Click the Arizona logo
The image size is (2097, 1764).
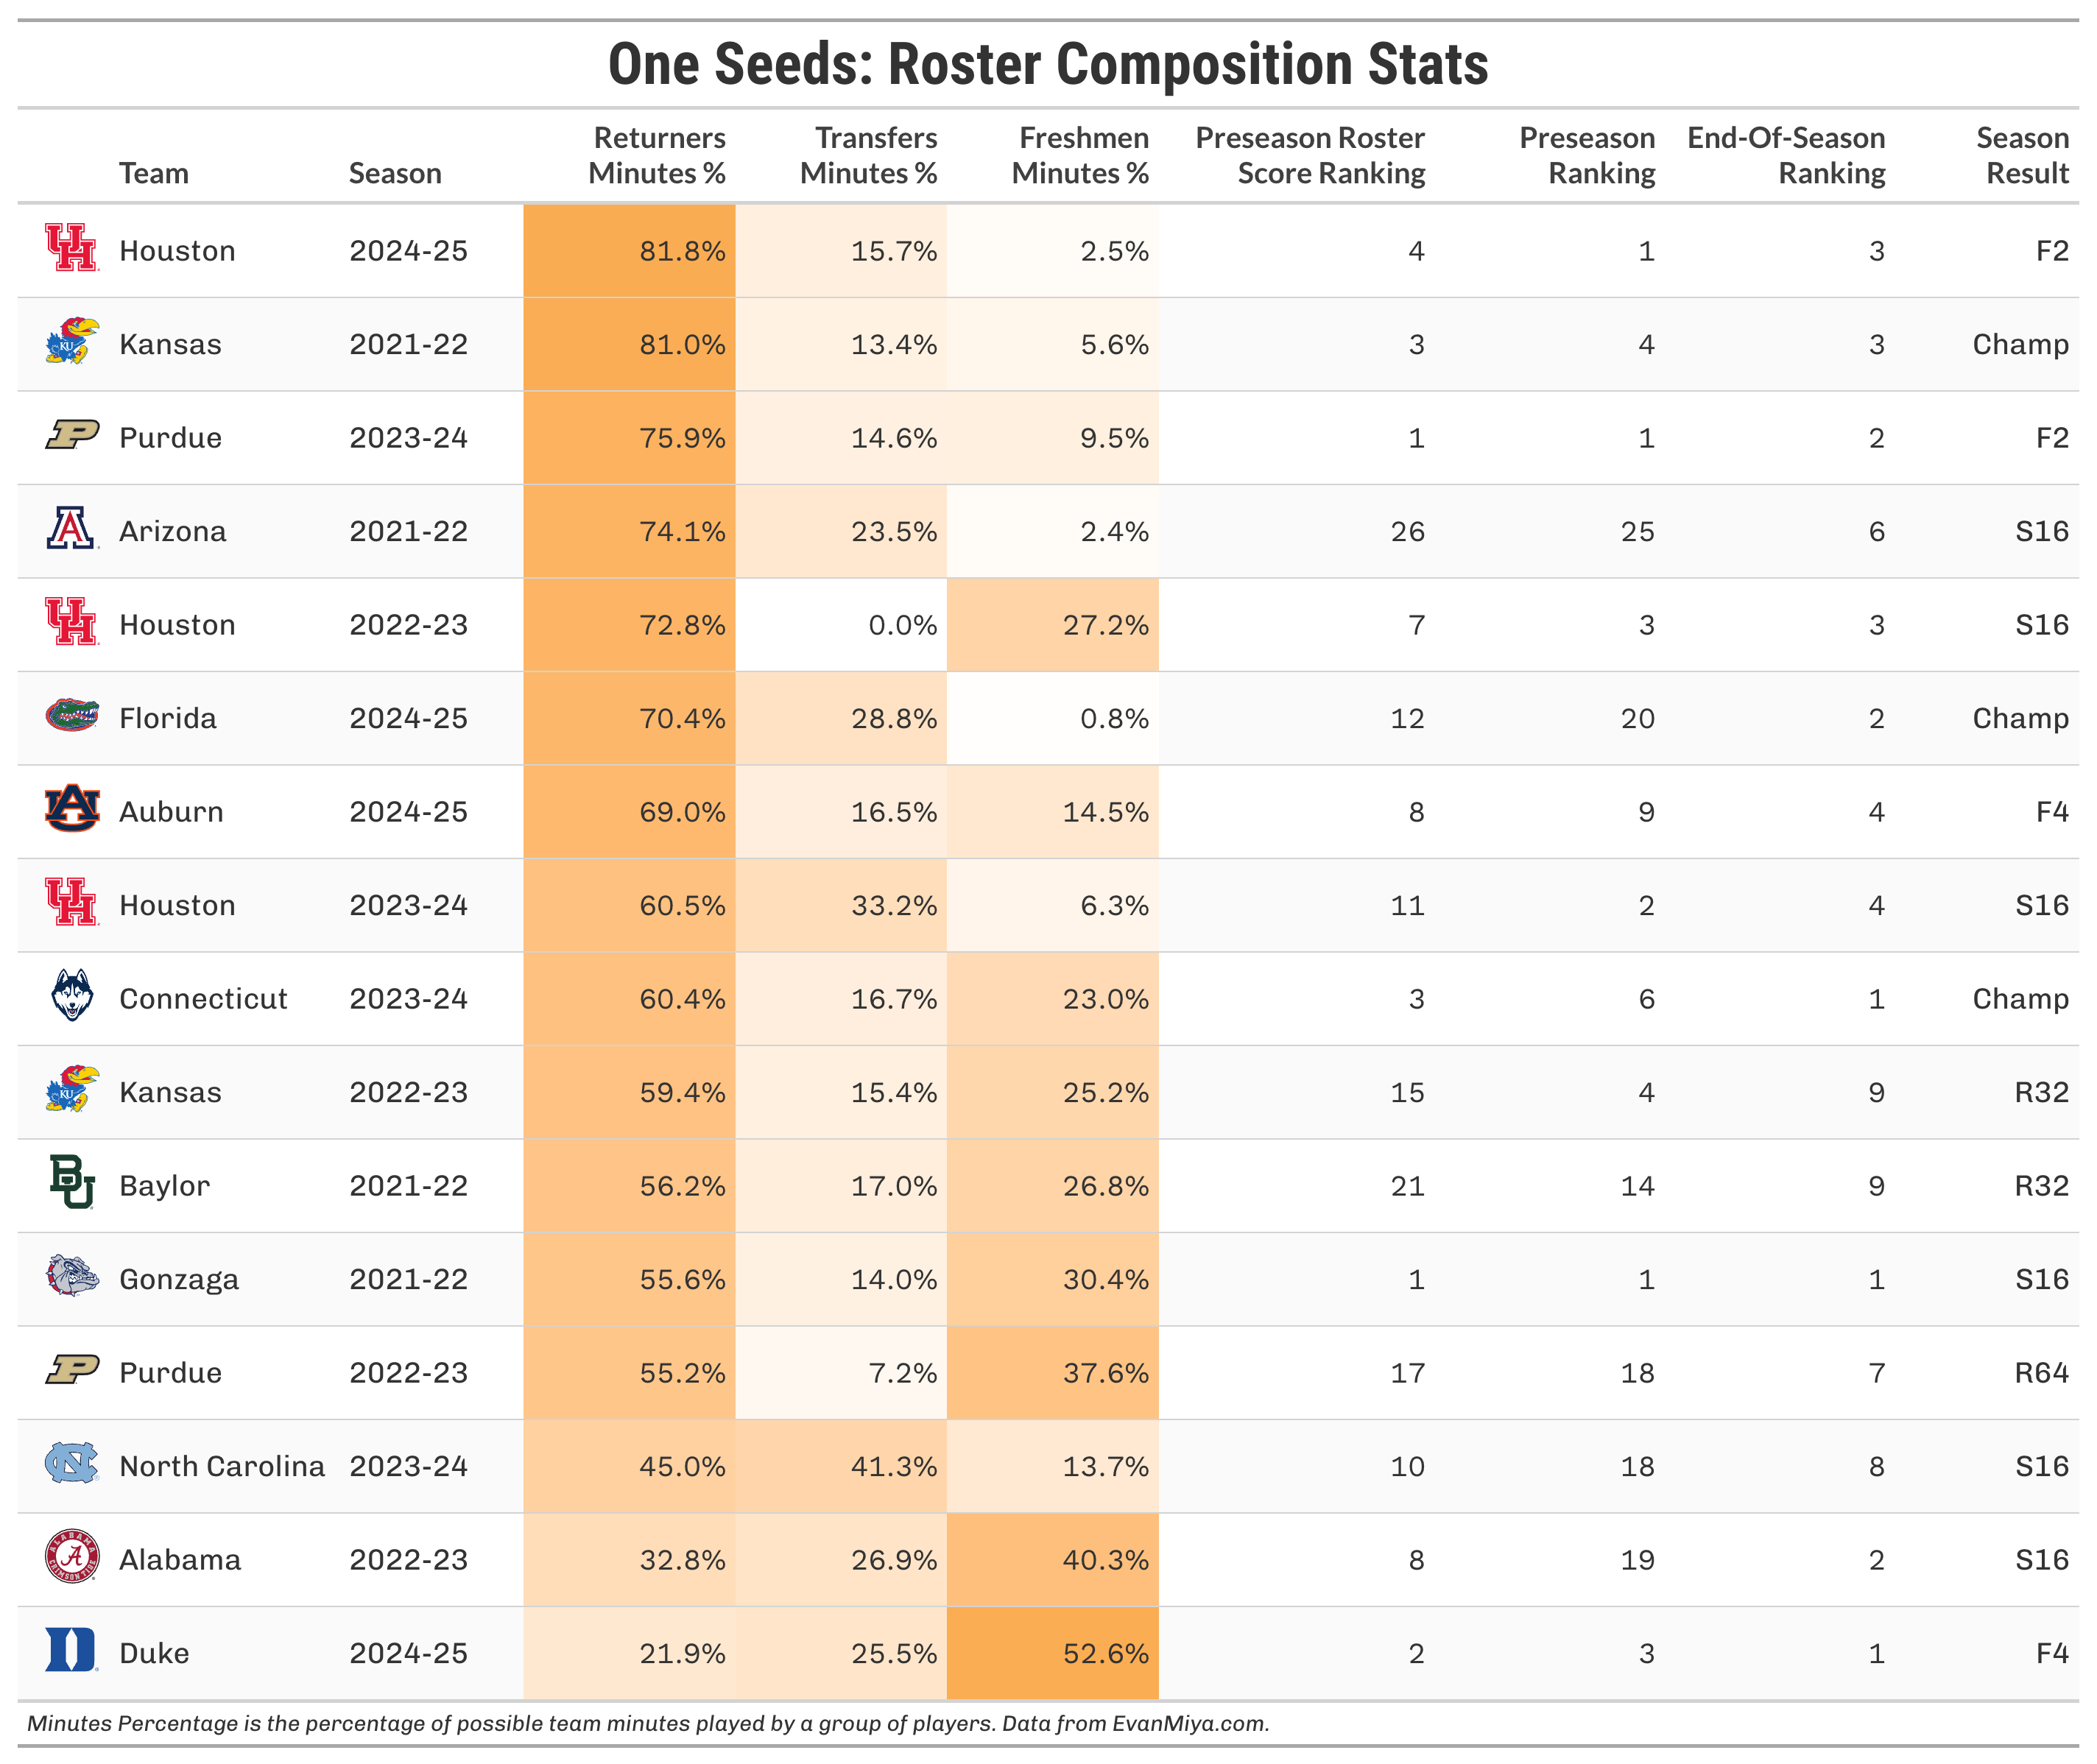tap(72, 529)
